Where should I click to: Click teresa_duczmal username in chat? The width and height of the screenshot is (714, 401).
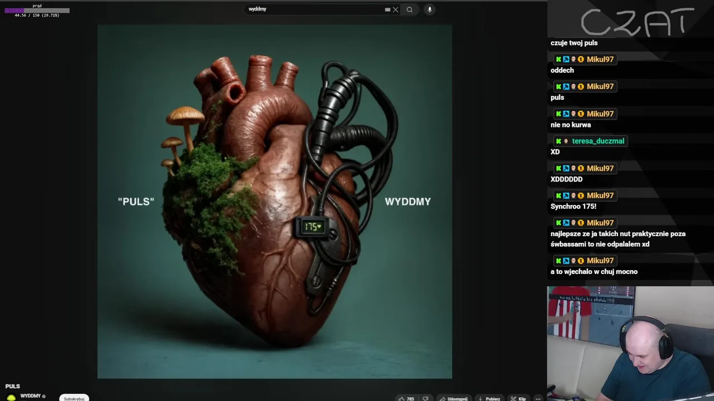[x=598, y=141]
